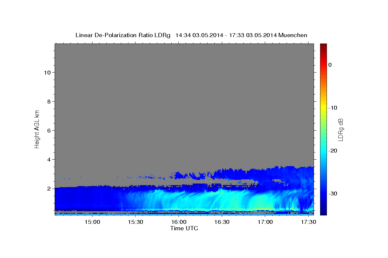Click the plot title 'Linear De-Polarization Ratio LDRg'
This screenshot has width=388, height=258.
point(123,35)
